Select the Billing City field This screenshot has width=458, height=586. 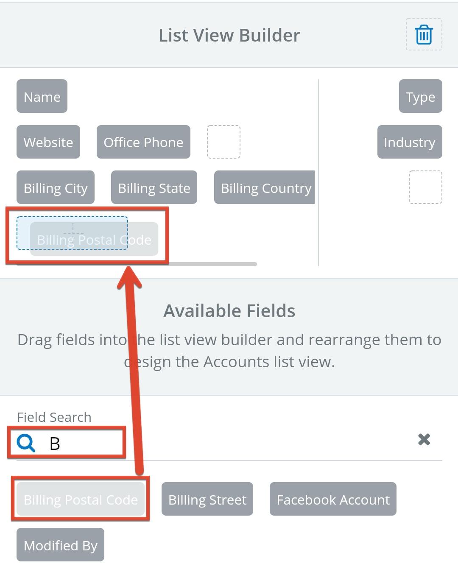55,187
